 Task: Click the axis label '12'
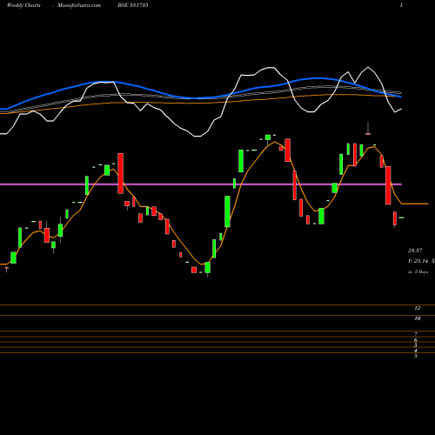tap(418, 308)
